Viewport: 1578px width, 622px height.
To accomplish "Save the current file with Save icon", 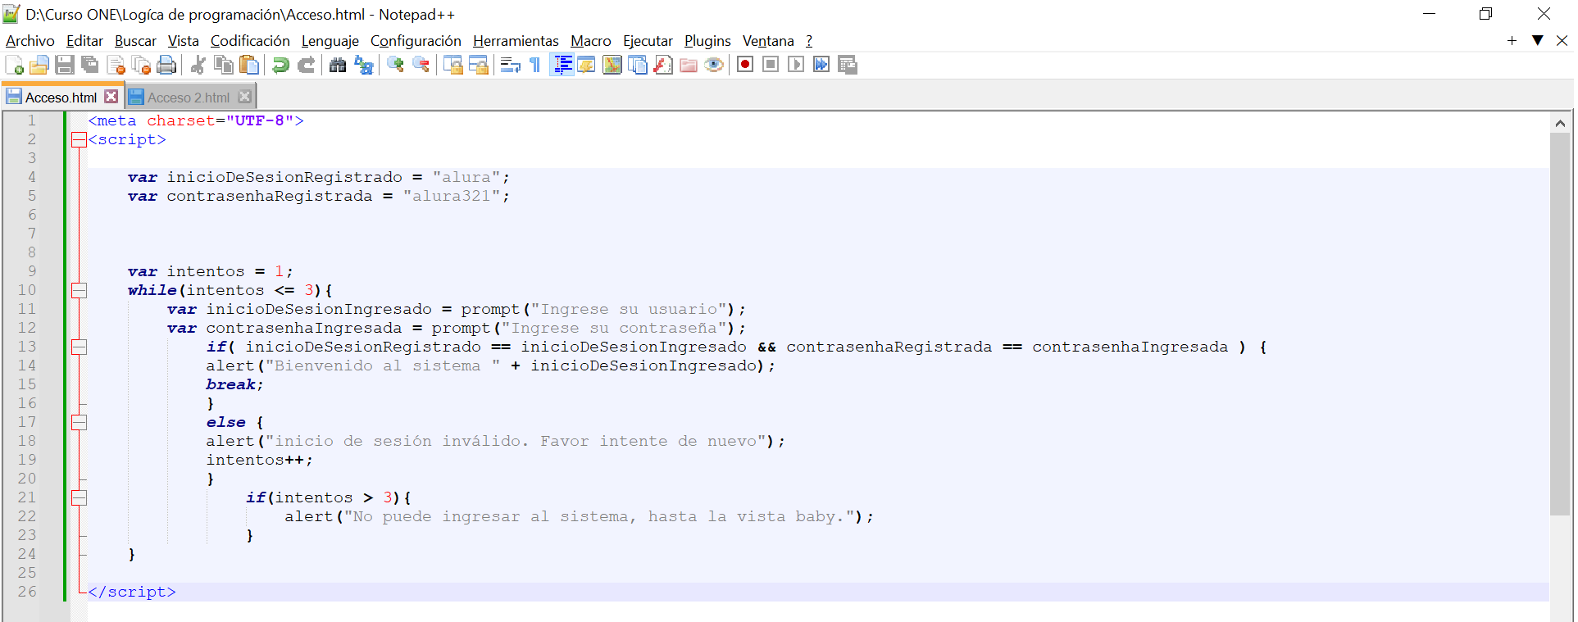I will pos(65,66).
